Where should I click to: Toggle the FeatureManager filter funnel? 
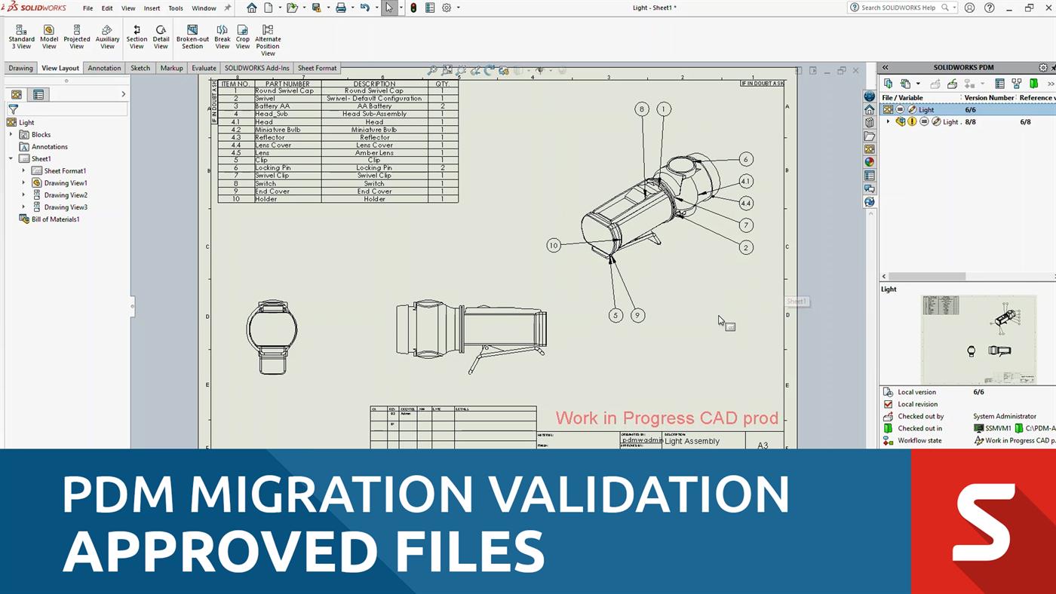tap(13, 109)
